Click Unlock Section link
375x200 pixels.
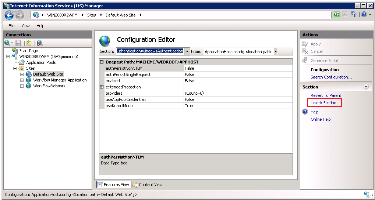[x=323, y=103]
